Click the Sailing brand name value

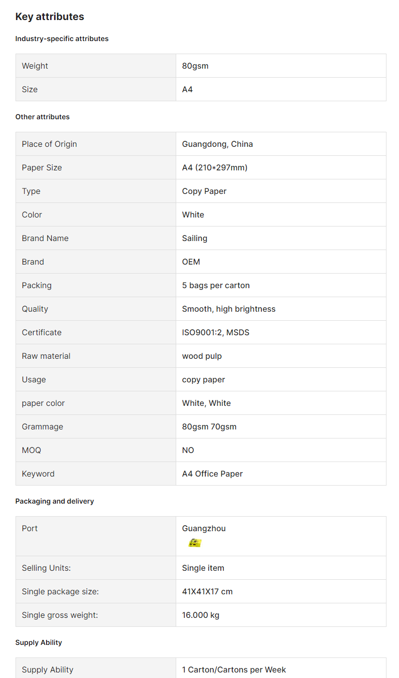[195, 238]
